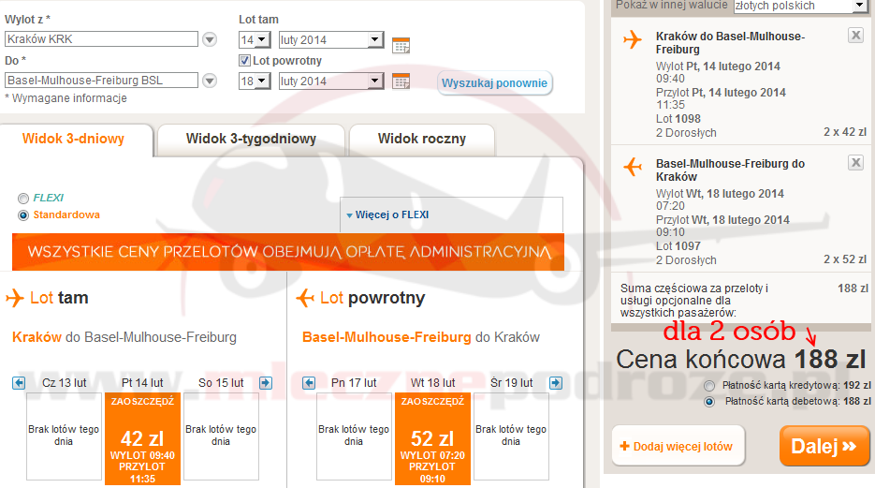The width and height of the screenshot is (875, 488).
Task: Select the FLEXI fare radio button
Action: tap(23, 199)
